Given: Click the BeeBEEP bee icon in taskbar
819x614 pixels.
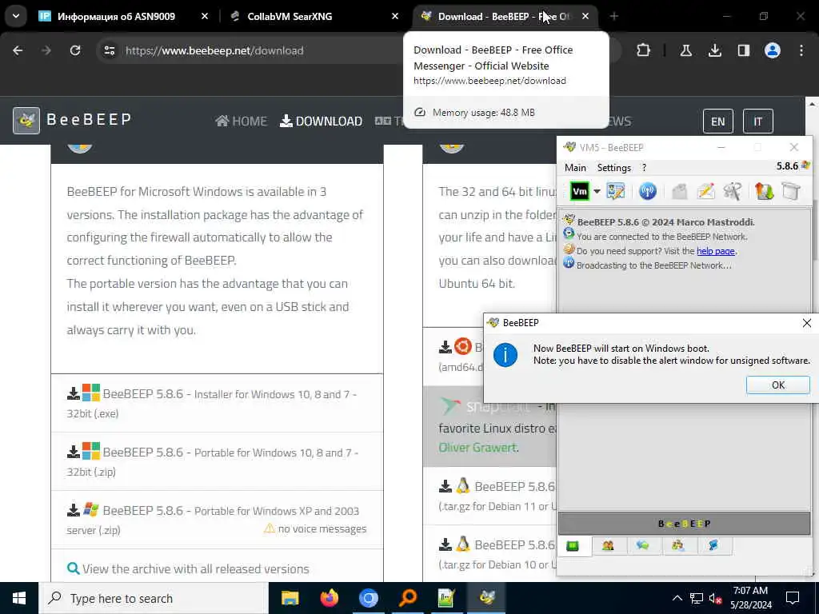Looking at the screenshot, I should click(x=487, y=598).
